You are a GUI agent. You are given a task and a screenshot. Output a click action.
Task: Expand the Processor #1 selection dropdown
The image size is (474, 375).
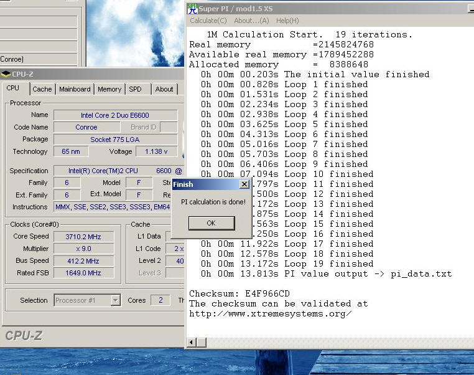[115, 300]
